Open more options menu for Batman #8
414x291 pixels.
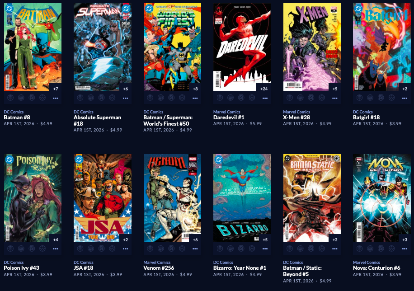pyautogui.click(x=56, y=98)
